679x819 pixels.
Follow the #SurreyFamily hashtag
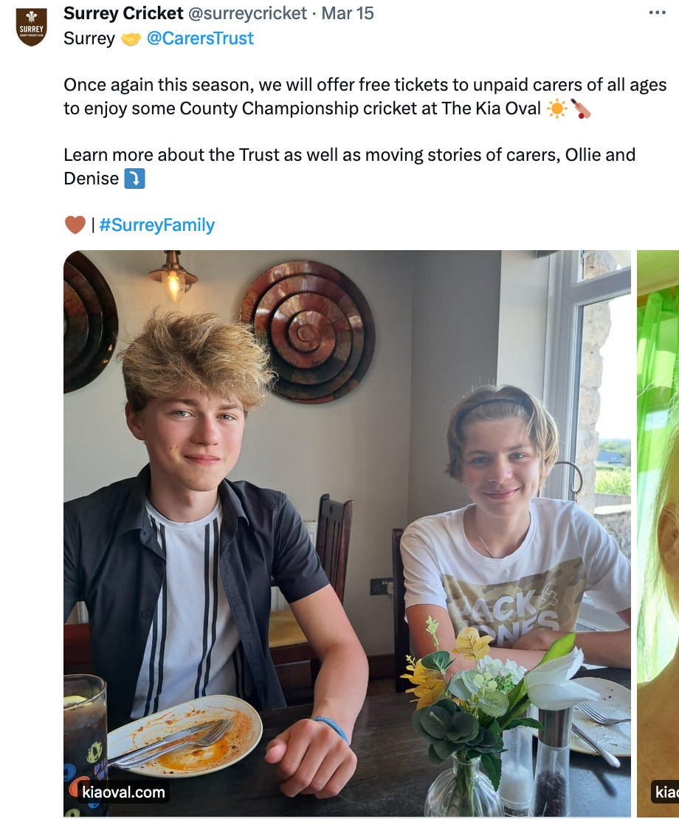click(x=156, y=225)
